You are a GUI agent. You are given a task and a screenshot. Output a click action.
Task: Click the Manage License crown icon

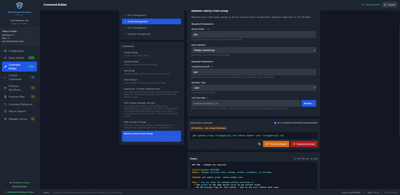coord(5,119)
